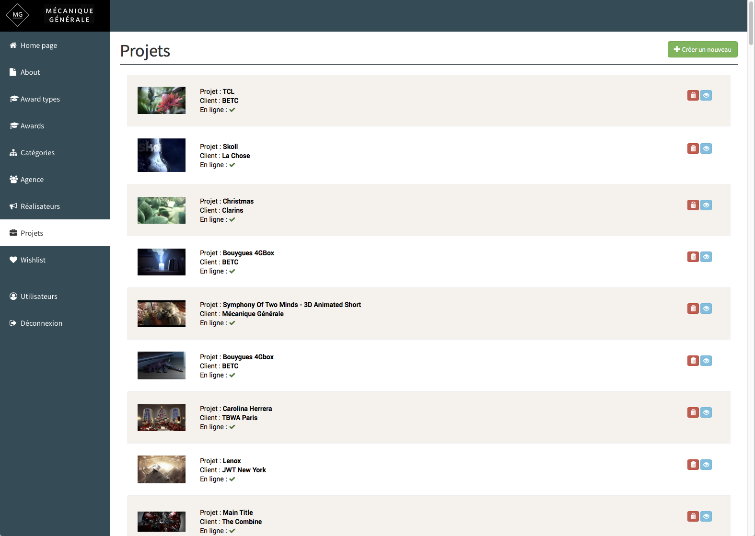This screenshot has width=755, height=536.
Task: Delete the Carolina Herrera project
Action: [x=693, y=412]
